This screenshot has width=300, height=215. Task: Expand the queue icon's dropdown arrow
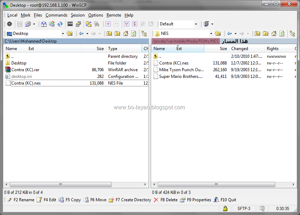(34, 24)
